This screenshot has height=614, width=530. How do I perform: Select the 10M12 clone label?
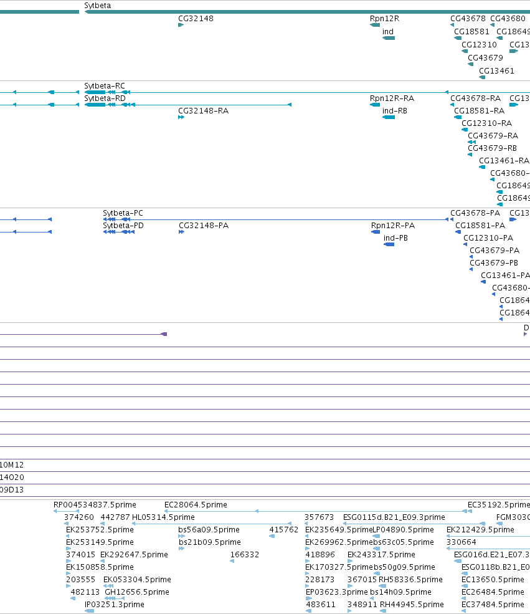pyautogui.click(x=12, y=465)
